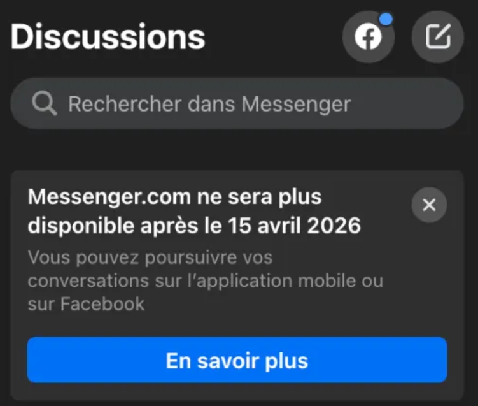
Task: Open the pencil-and-square new discussion button
Action: tap(438, 37)
